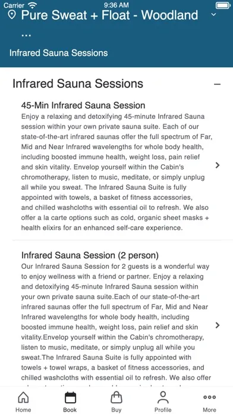Open the Profile person icon
233x414 pixels.
163,397
